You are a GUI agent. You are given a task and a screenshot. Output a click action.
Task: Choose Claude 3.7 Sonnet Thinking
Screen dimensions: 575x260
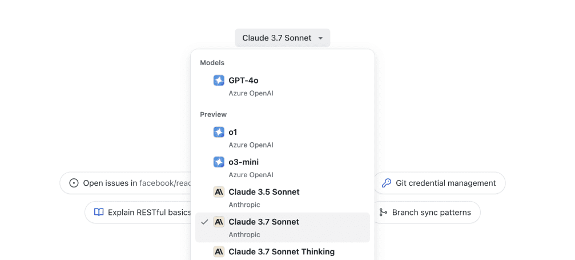coord(283,252)
